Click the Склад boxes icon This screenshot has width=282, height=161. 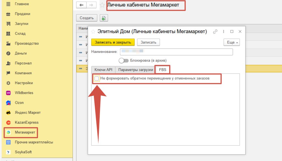[8, 34]
